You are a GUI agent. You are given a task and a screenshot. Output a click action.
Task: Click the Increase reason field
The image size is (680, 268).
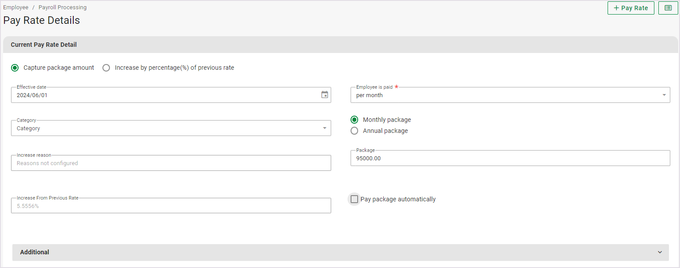pos(170,163)
